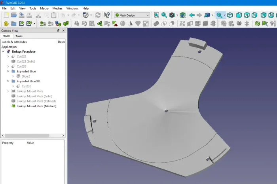Image resolution: width=277 pixels, height=184 pixels.
Task: Activate the What's This help cursor
Action: pyautogui.click(x=107, y=15)
